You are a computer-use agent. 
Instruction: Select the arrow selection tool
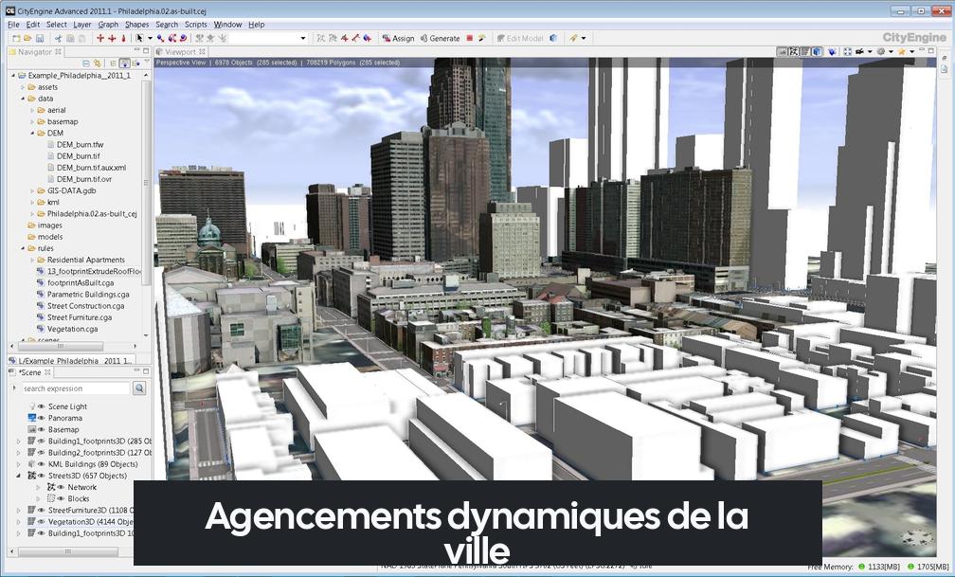pos(139,39)
